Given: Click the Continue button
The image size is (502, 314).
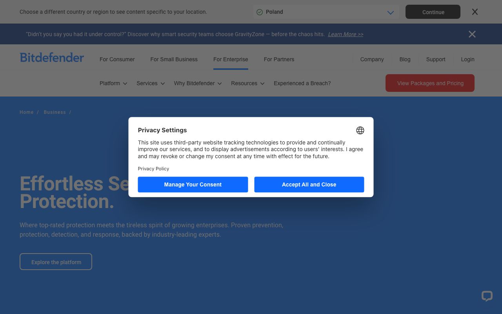Looking at the screenshot, I should [x=433, y=12].
